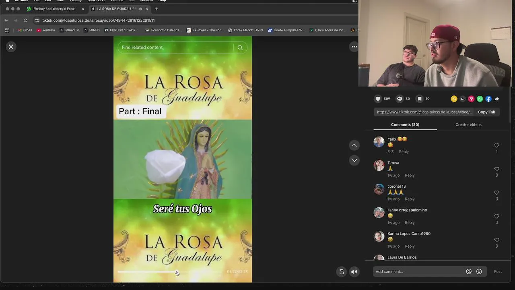Open comments via speech bubble icon

(400, 99)
